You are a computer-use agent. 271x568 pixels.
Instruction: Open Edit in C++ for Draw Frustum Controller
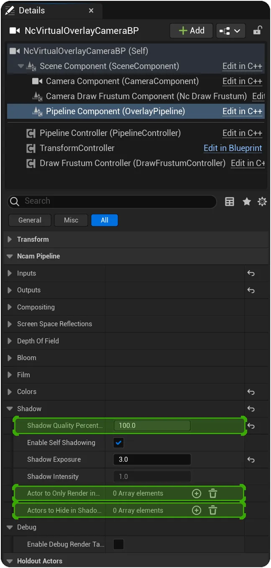click(x=248, y=163)
